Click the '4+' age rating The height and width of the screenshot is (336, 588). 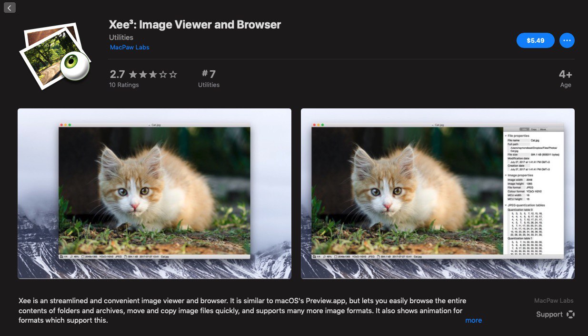[565, 75]
